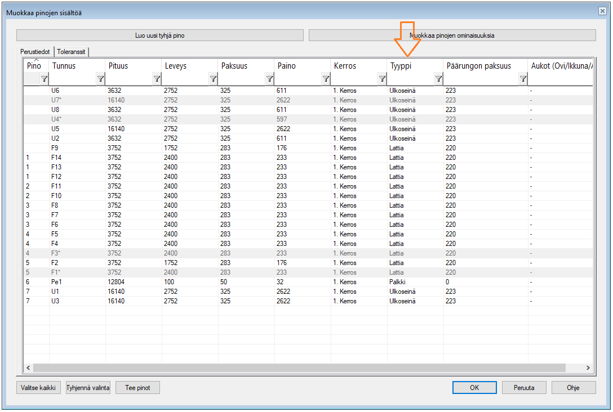Click the Valitse kaikki button

(38, 388)
